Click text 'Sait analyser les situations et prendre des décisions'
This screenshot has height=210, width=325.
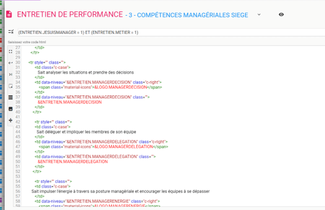86,73
